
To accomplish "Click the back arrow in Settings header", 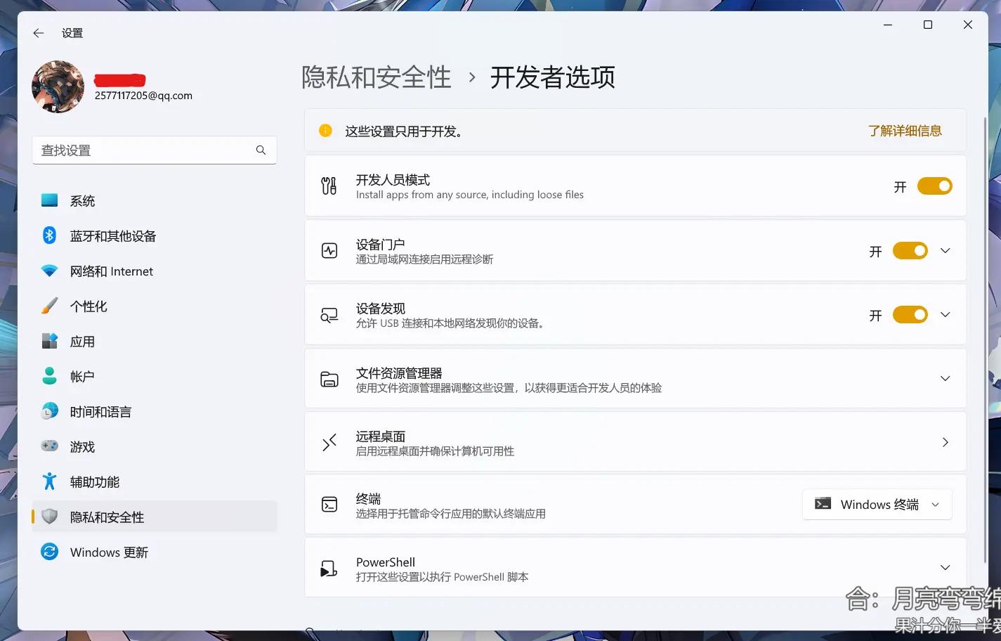I will 39,33.
